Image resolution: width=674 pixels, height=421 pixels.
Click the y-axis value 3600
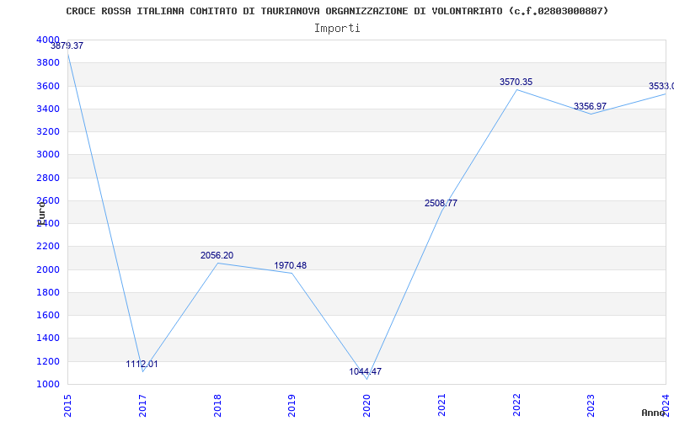click(x=48, y=86)
